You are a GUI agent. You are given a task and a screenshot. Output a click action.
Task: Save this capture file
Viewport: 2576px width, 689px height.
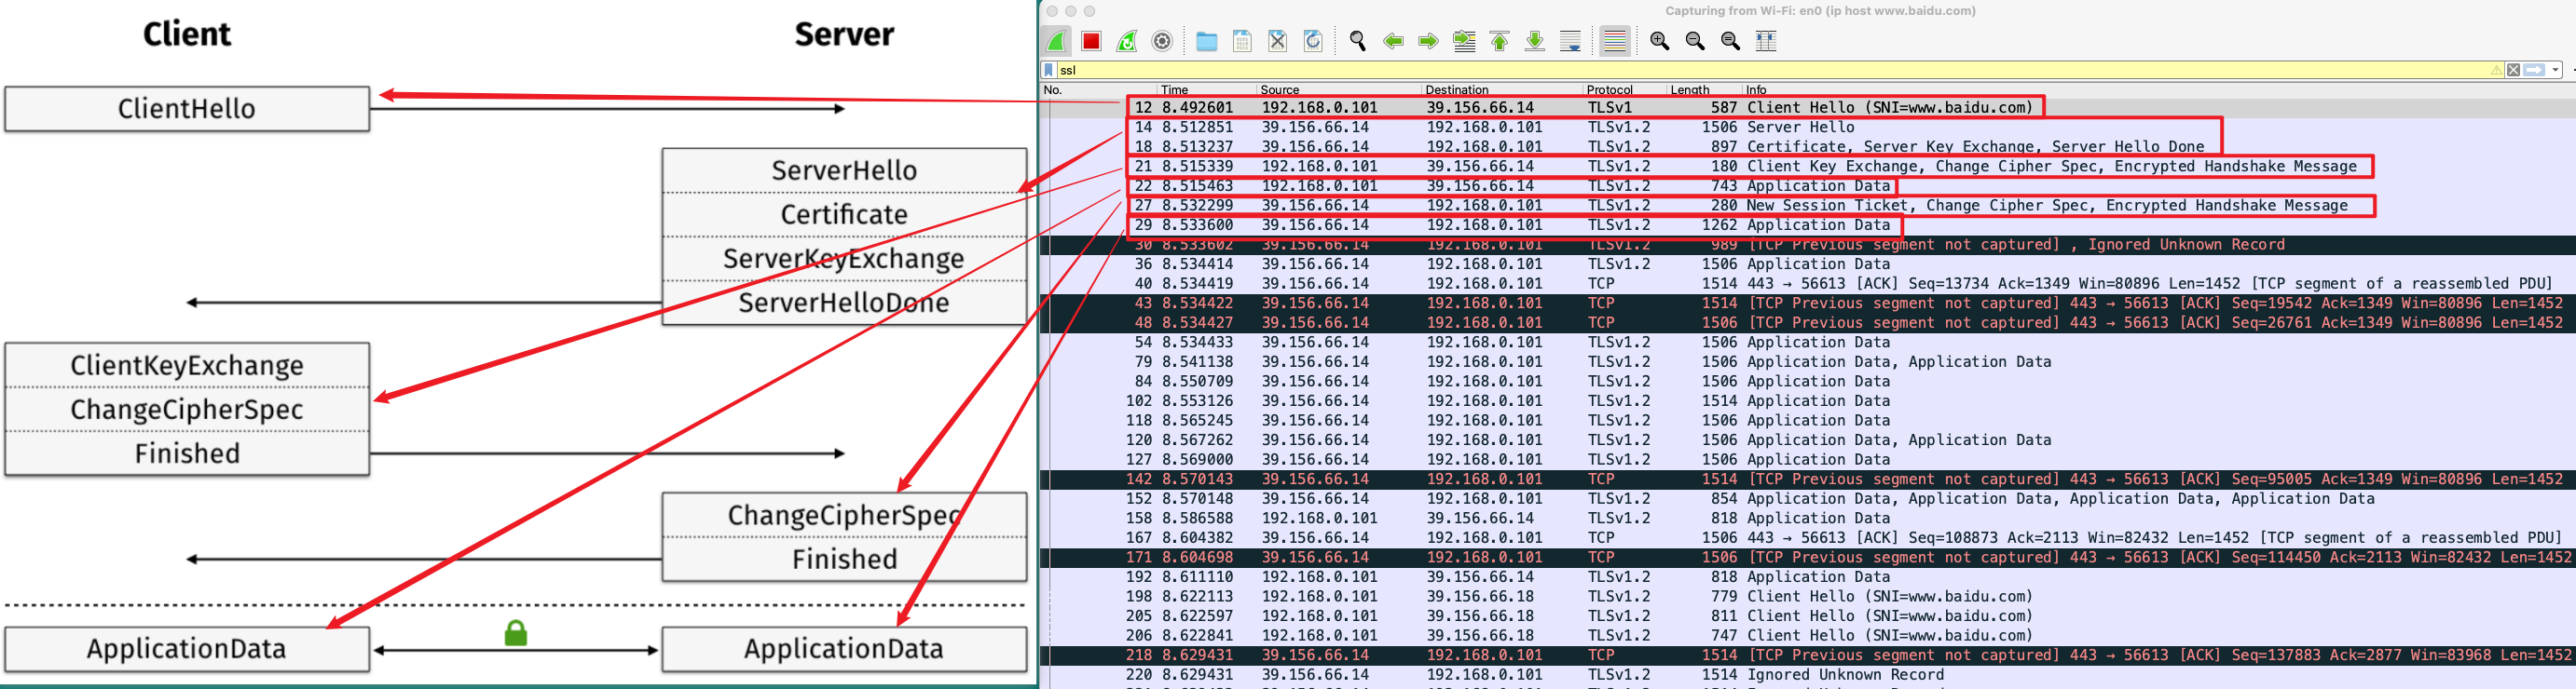tap(1242, 41)
